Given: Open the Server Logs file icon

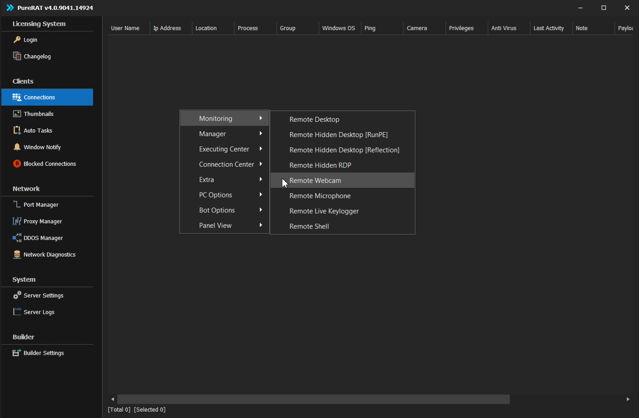Looking at the screenshot, I should 17,312.
